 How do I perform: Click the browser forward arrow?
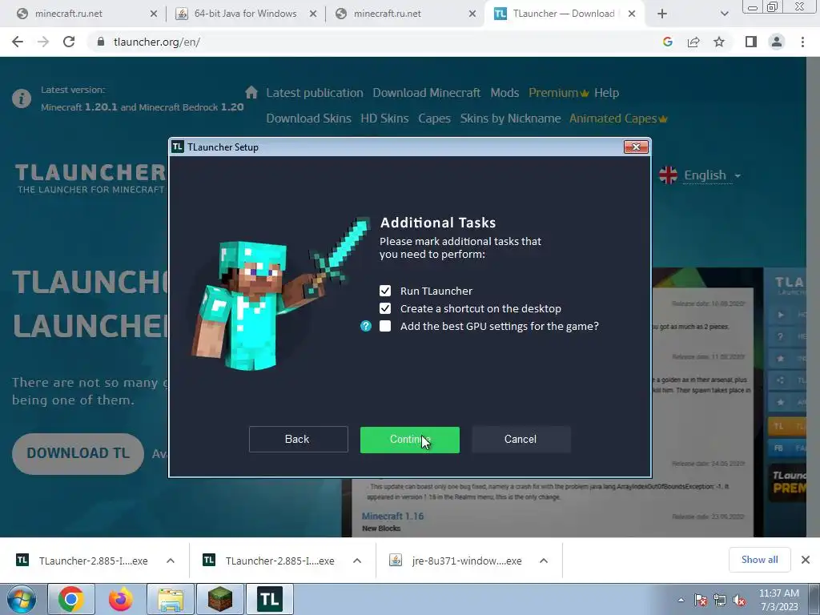(43, 42)
